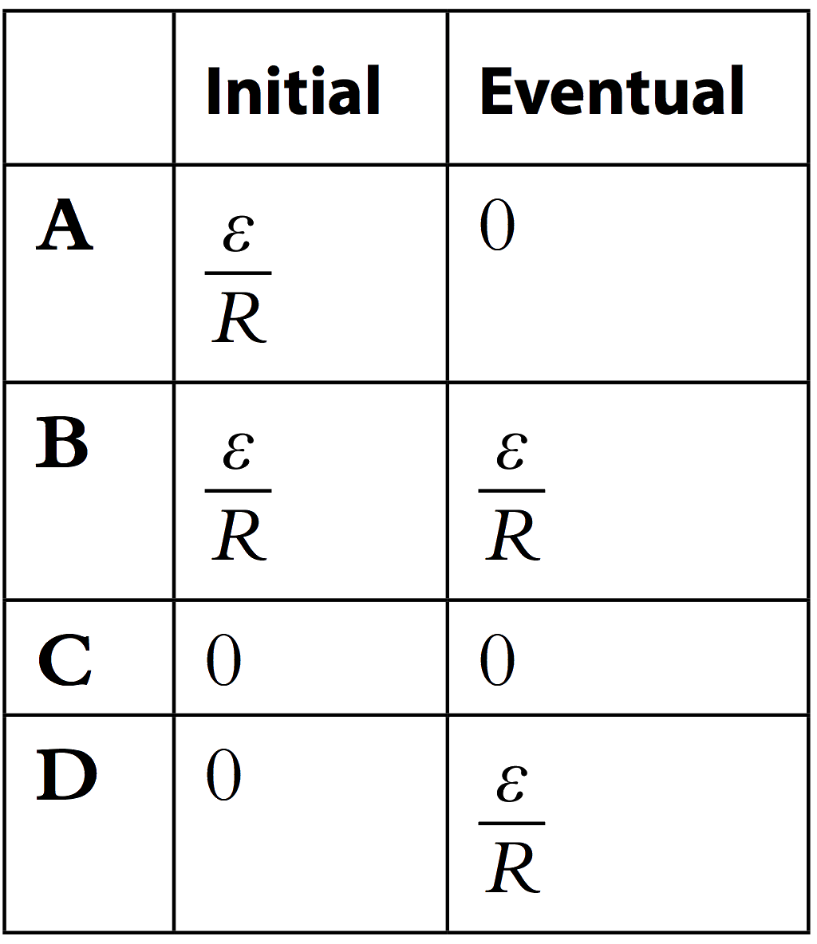Click the 0 in row D Initial

[224, 776]
